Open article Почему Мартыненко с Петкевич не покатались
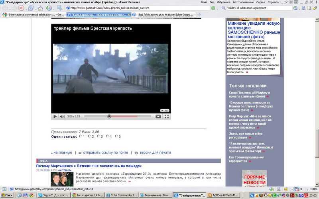The image size is (319, 199). tap(89, 166)
